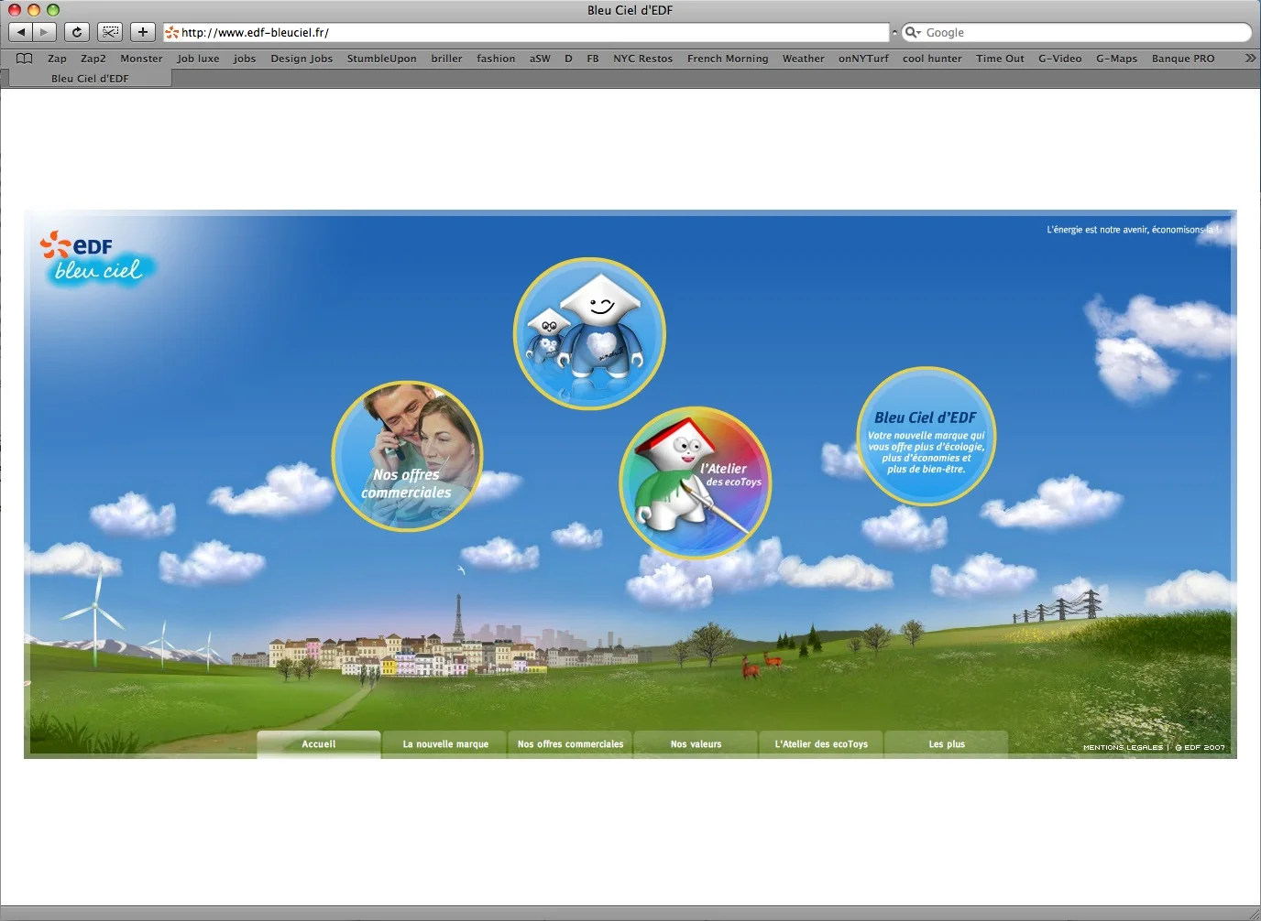The height and width of the screenshot is (921, 1261).
Task: Open the Bleu Ciel d'EDF info bubble
Action: (927, 437)
